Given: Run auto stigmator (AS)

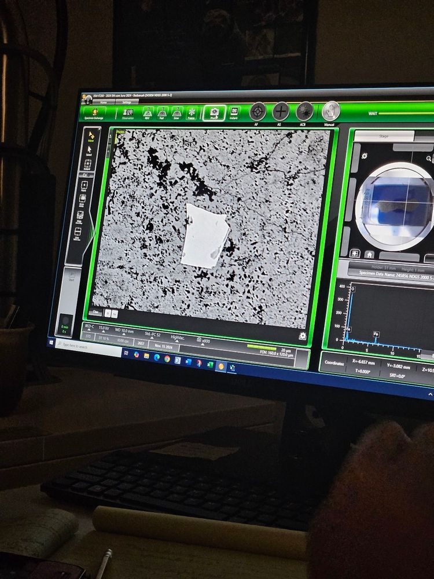Looking at the screenshot, I should [281, 112].
